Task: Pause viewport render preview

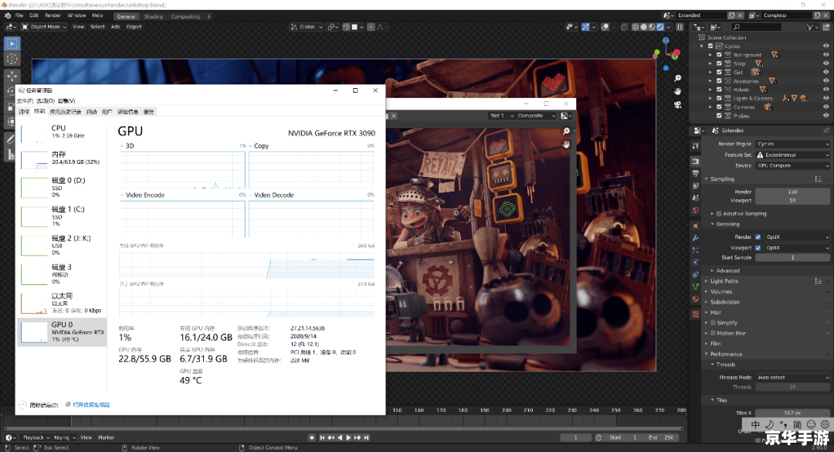Action: (680, 26)
